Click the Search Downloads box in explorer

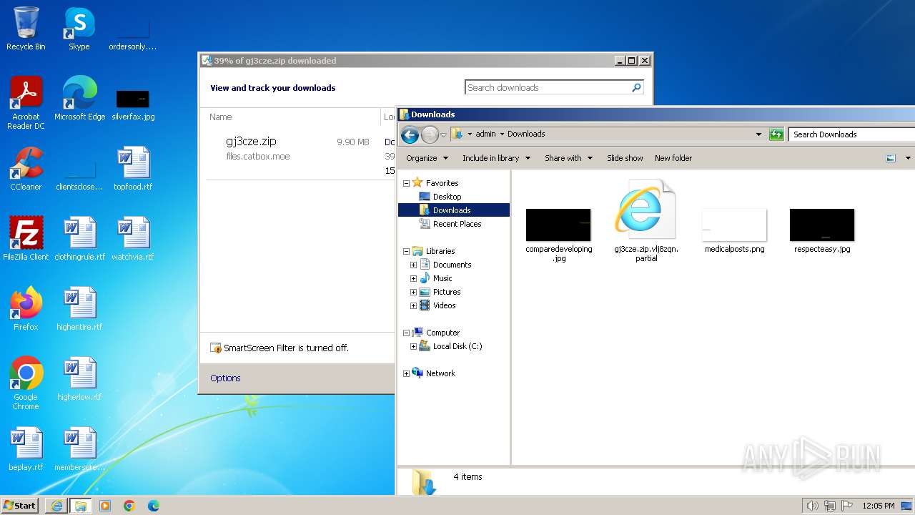(x=851, y=134)
